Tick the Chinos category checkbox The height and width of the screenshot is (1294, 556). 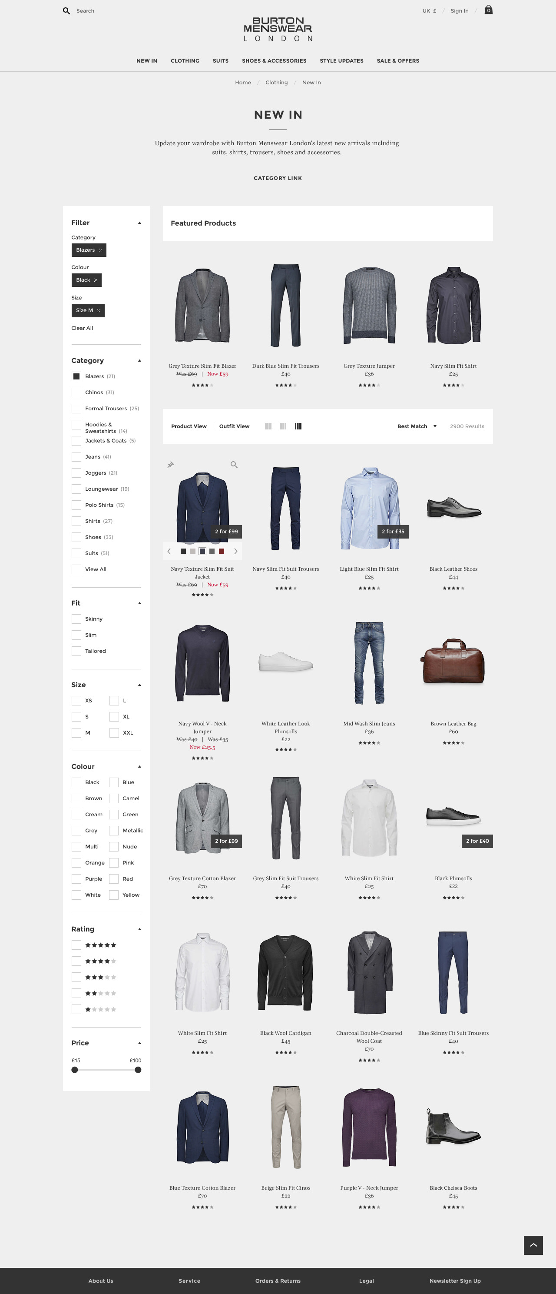[76, 393]
